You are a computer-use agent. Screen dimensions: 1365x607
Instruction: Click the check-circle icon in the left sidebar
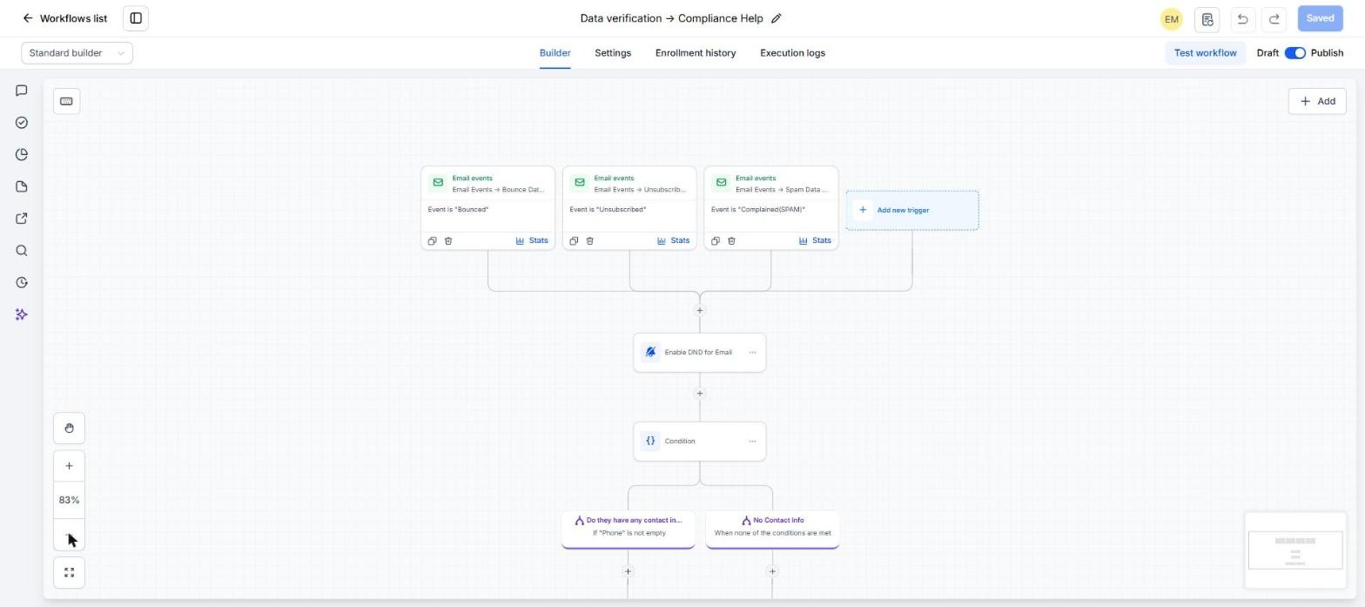coord(22,123)
